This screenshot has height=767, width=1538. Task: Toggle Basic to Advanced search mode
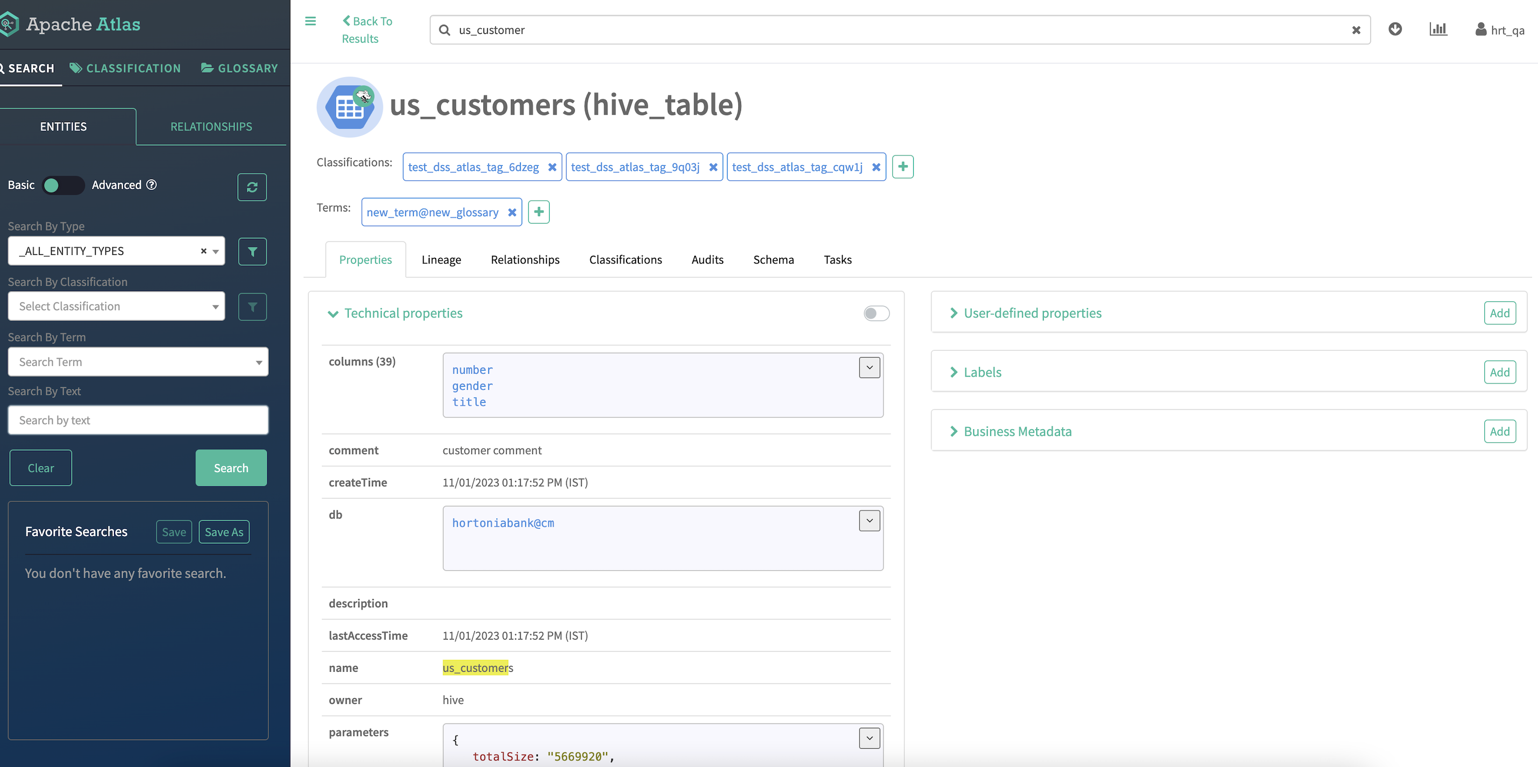63,185
